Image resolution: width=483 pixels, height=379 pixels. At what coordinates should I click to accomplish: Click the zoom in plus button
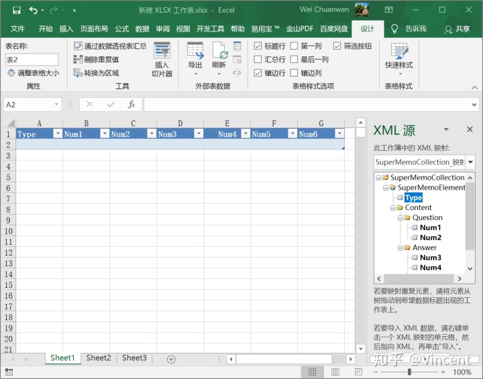(443, 372)
